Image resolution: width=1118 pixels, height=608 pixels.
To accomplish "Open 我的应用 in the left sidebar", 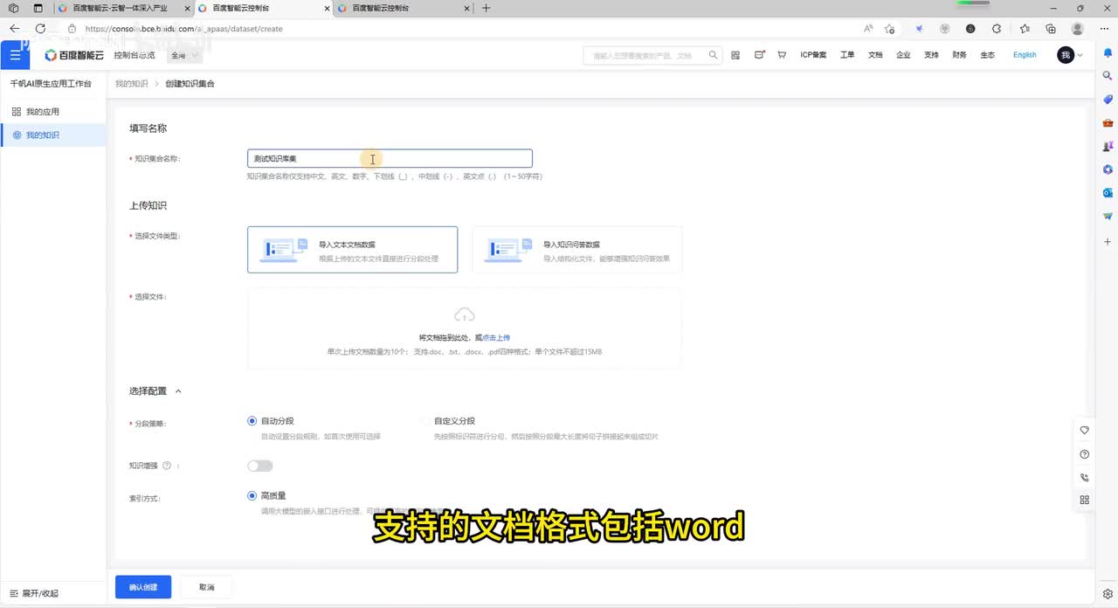I will 42,112.
